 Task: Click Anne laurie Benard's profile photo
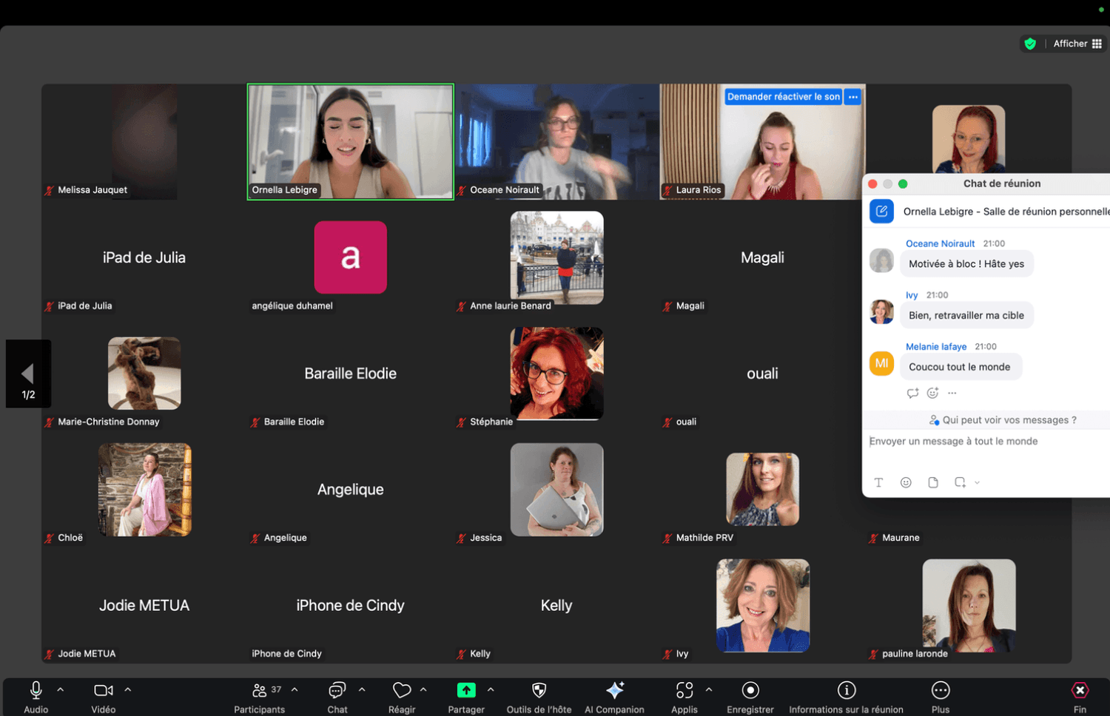click(556, 257)
